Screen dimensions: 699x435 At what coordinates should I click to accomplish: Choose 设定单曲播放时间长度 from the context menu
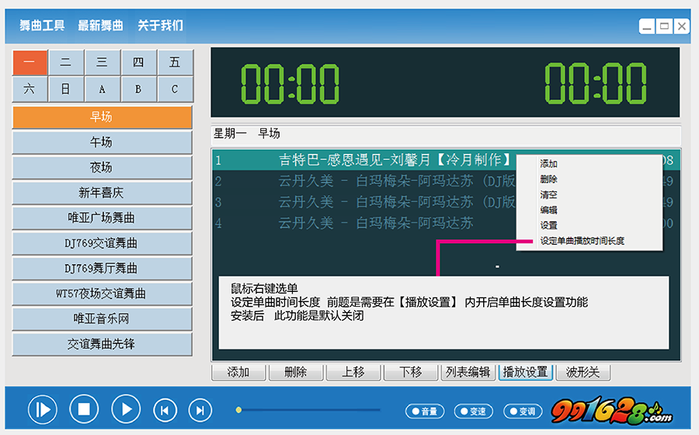point(582,241)
